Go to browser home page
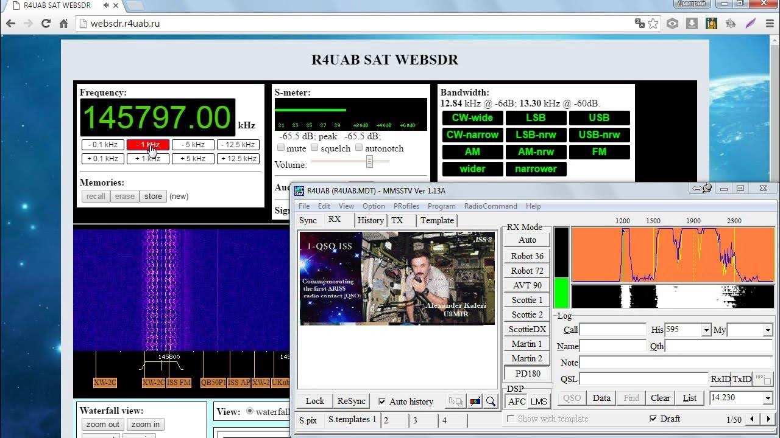Viewport: 780px width, 438px height. (x=63, y=24)
